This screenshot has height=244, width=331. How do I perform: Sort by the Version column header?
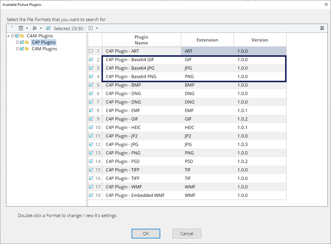point(260,40)
